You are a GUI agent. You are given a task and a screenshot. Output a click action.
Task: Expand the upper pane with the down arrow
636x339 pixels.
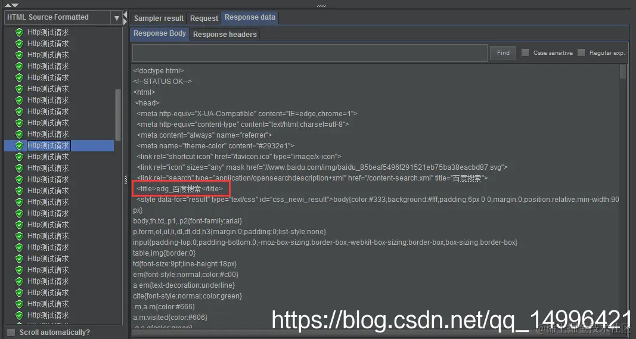click(x=14, y=5)
